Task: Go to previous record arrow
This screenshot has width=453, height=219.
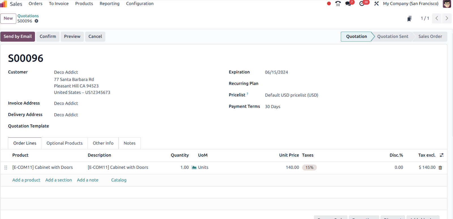Action: (x=437, y=18)
